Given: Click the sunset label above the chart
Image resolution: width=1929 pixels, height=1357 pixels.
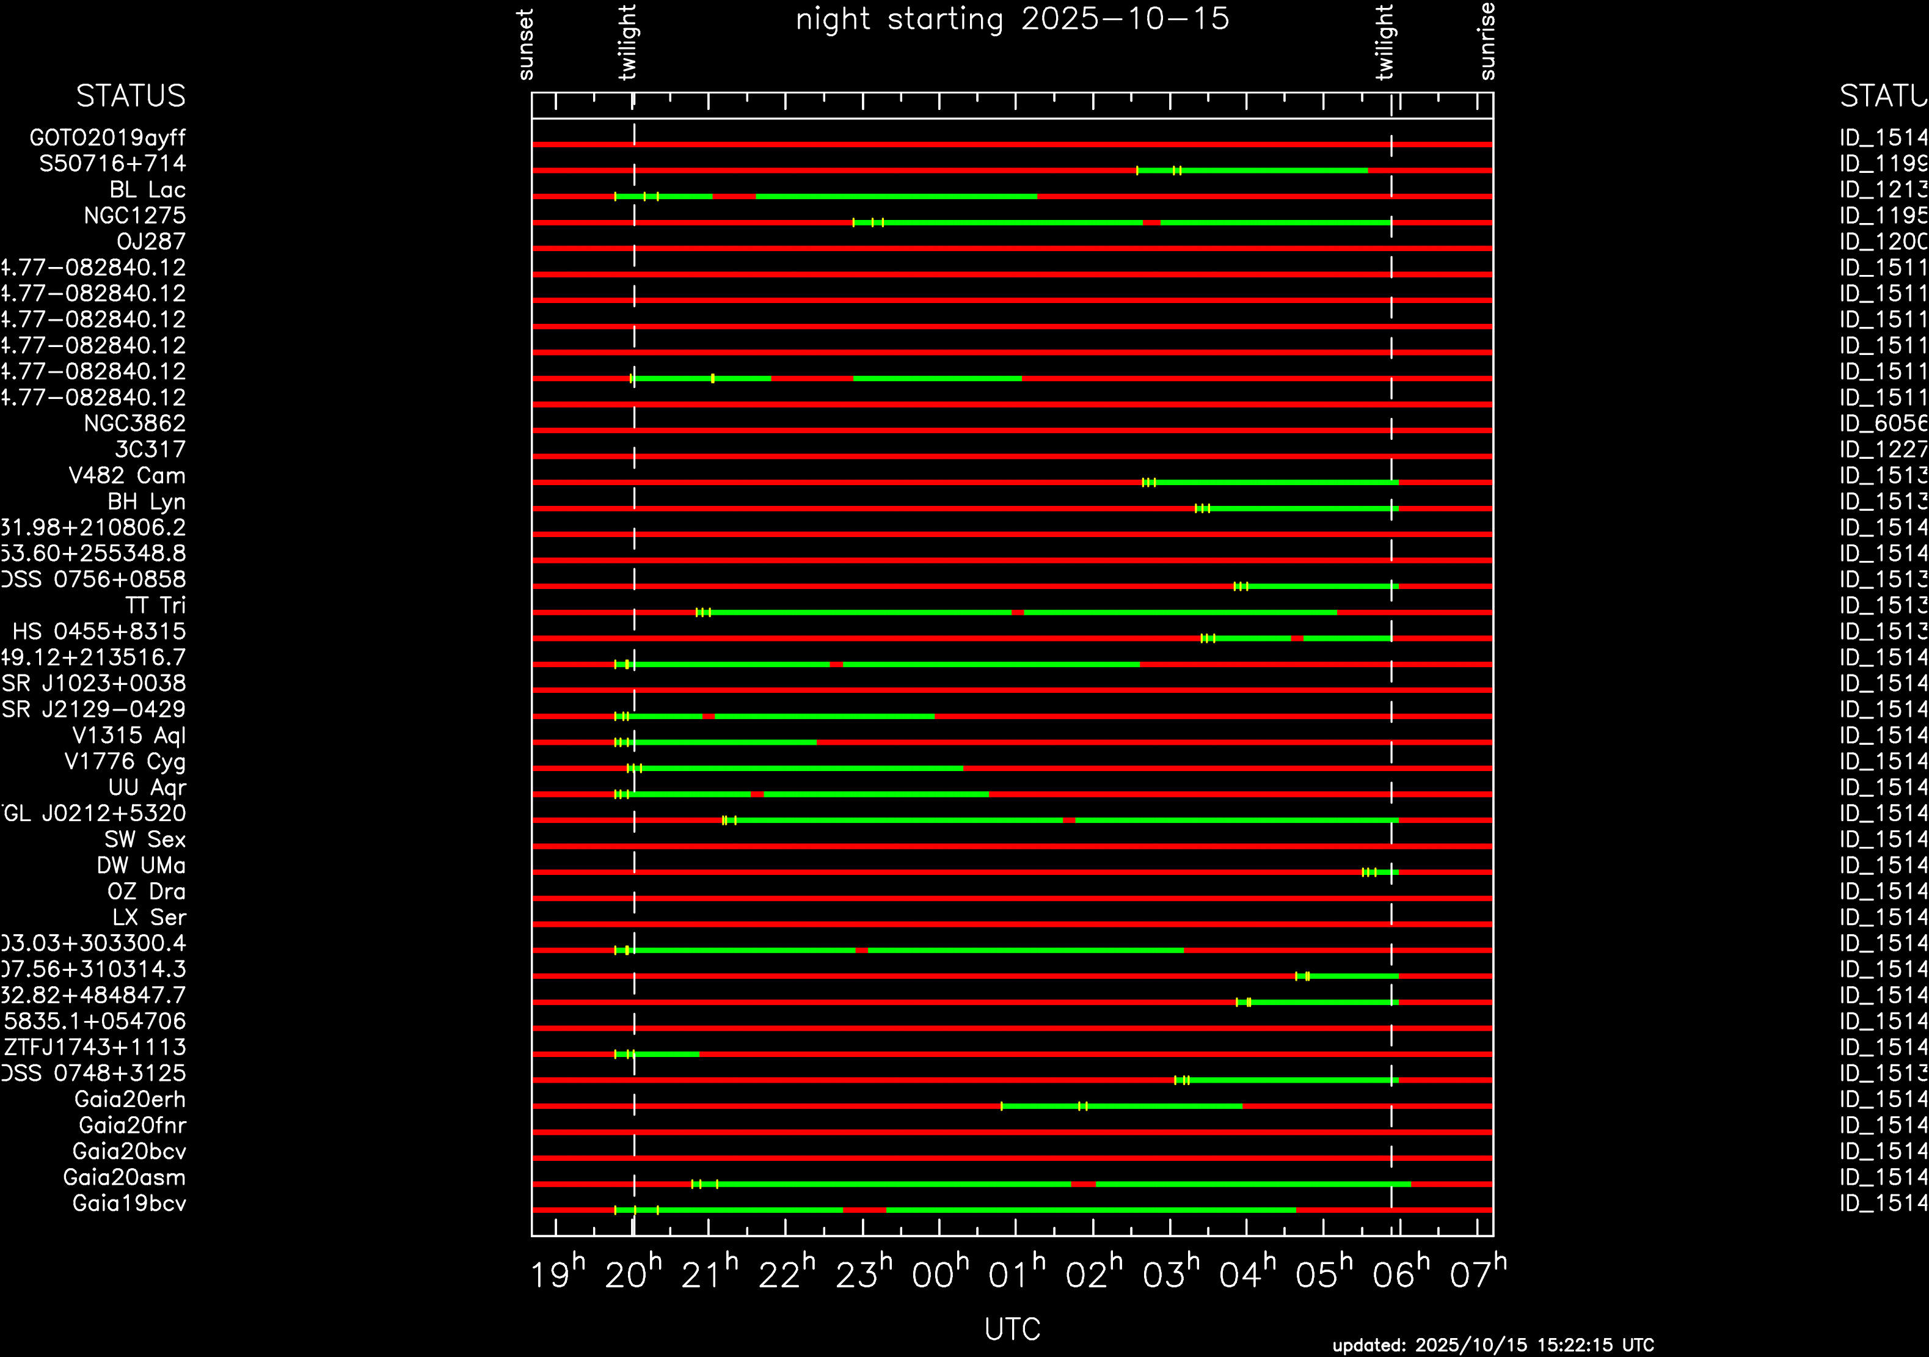Looking at the screenshot, I should point(526,45).
